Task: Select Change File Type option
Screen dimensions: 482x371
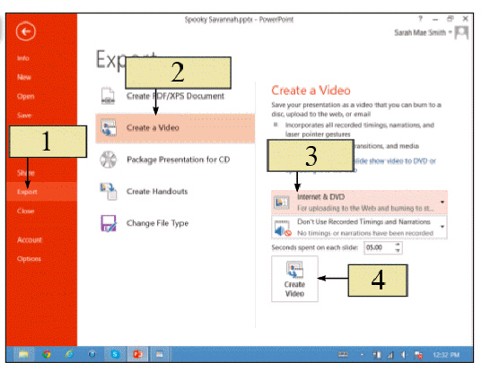Action: tap(157, 223)
